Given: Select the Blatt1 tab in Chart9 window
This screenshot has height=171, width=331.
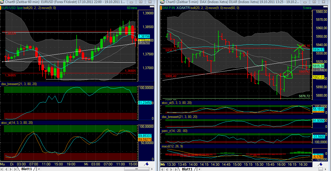Looking at the screenshot, I should [x=27, y=169].
